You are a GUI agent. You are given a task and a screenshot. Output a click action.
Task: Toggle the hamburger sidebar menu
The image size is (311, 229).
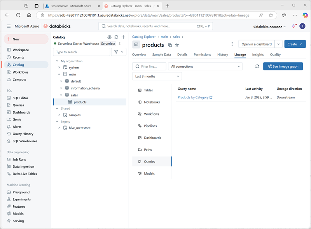click(x=9, y=26)
